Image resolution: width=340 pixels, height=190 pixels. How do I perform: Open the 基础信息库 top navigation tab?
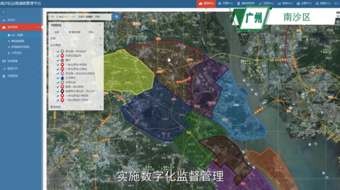pos(246,4)
